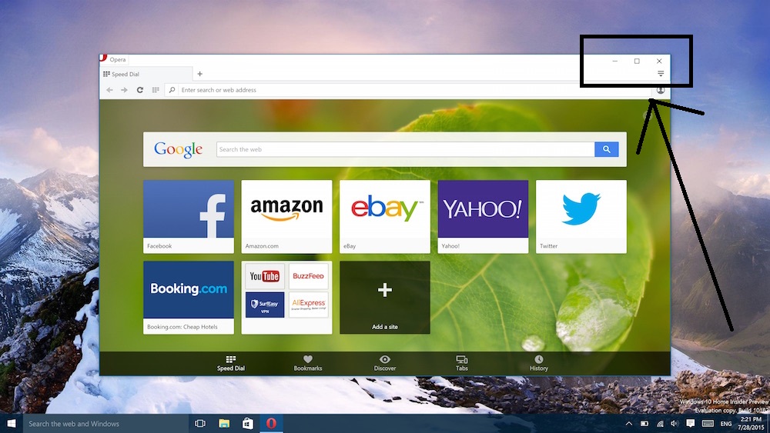The image size is (770, 433).
Task: Click the address bar search field
Action: (407, 90)
